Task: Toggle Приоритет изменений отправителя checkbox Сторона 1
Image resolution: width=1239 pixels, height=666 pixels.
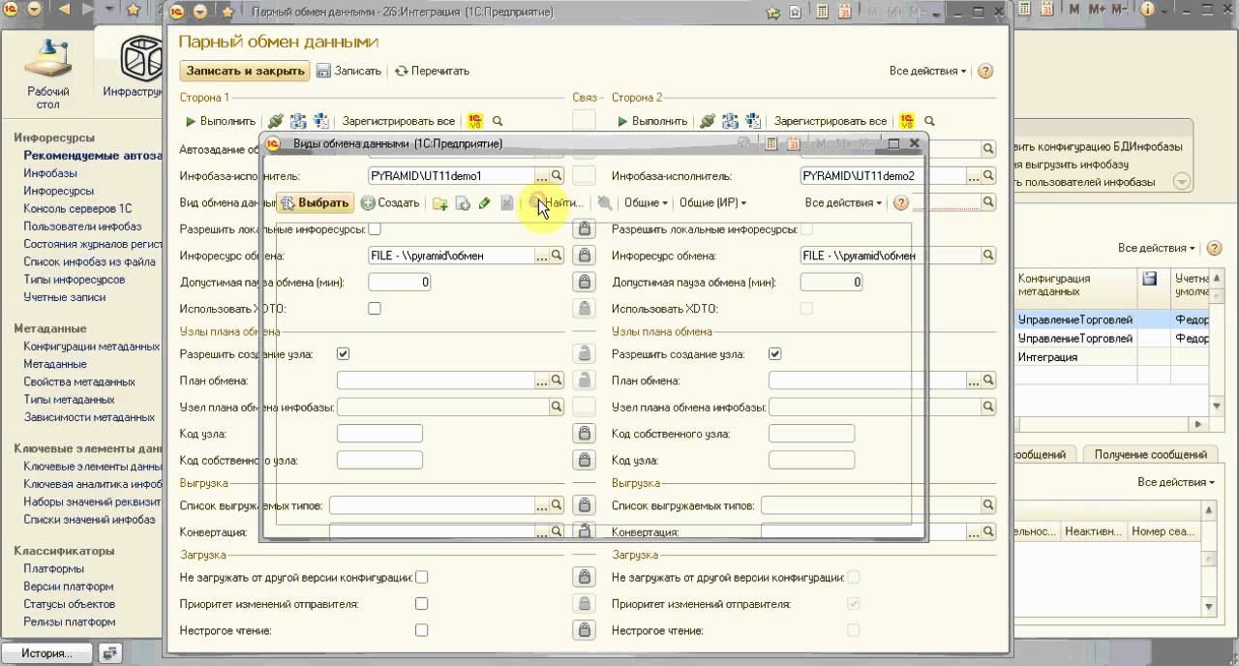Action: (x=421, y=603)
